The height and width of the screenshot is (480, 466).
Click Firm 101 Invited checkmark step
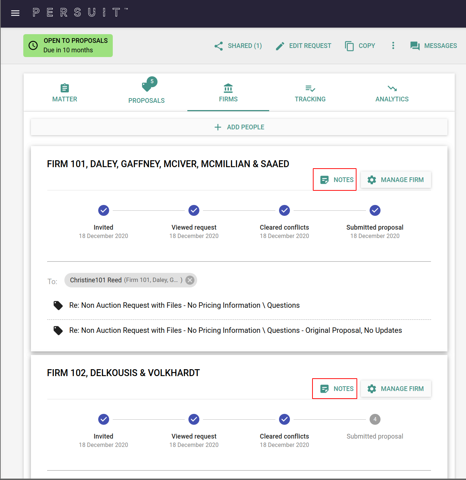(x=104, y=210)
